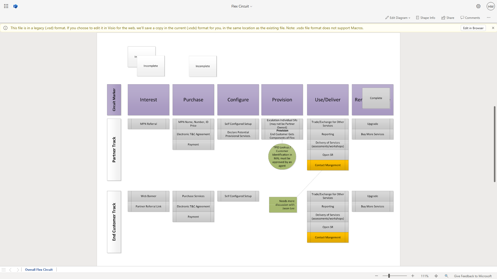Click Edit in Browser button
The width and height of the screenshot is (497, 279).
(473, 28)
